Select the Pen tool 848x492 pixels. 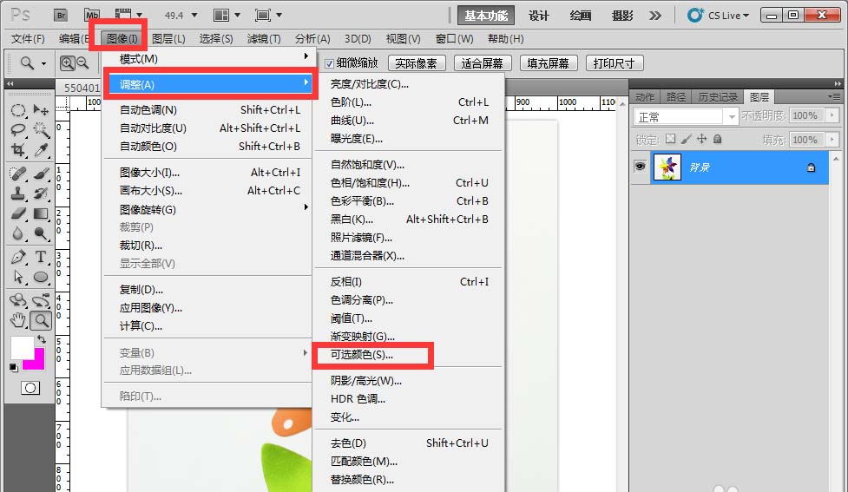pos(18,257)
